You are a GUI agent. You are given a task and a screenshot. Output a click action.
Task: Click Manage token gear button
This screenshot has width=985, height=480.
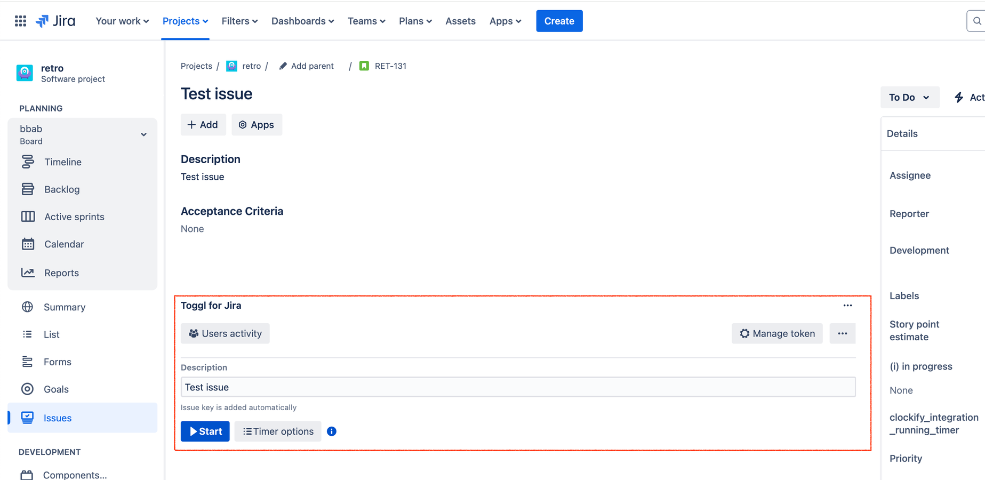pos(777,333)
